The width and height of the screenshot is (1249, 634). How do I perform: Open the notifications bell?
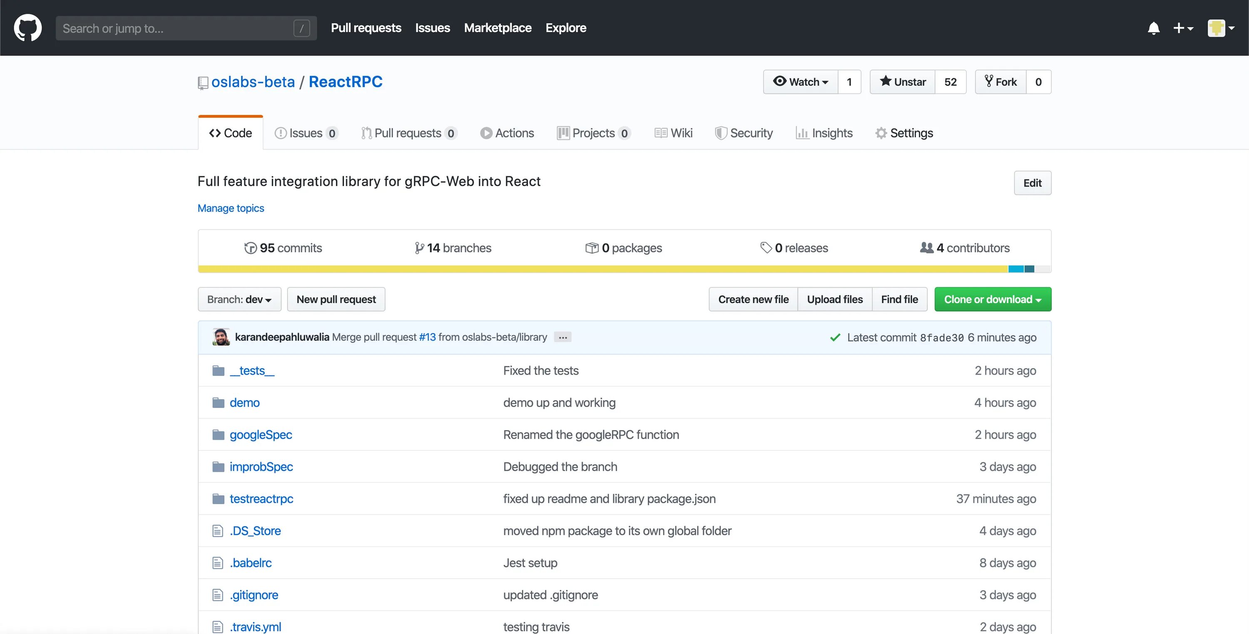(x=1154, y=28)
